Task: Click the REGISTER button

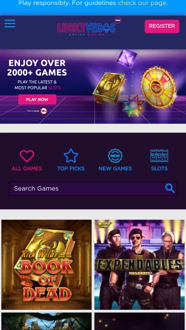Action: coord(162,26)
